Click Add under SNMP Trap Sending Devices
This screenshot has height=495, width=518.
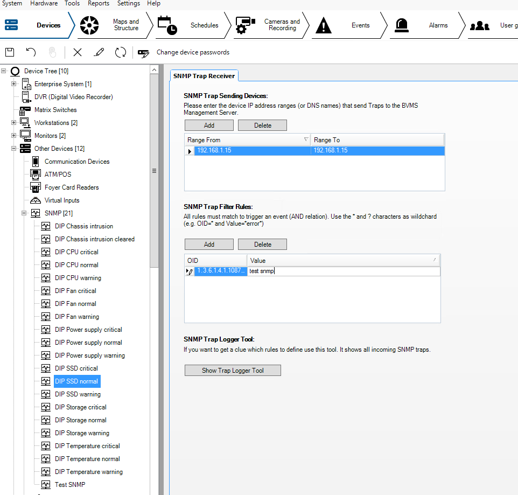point(209,126)
